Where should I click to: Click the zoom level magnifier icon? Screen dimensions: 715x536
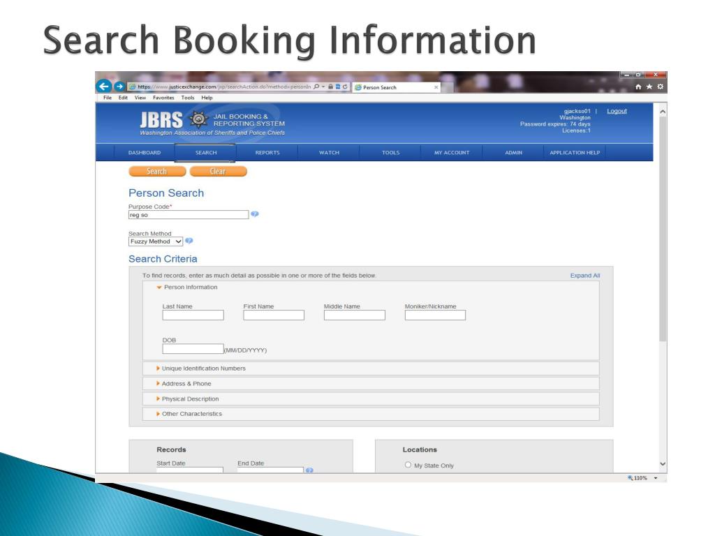pos(631,477)
